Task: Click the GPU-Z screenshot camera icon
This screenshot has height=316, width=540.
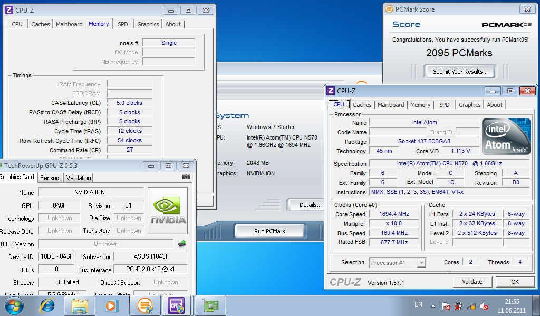Action: point(186,177)
